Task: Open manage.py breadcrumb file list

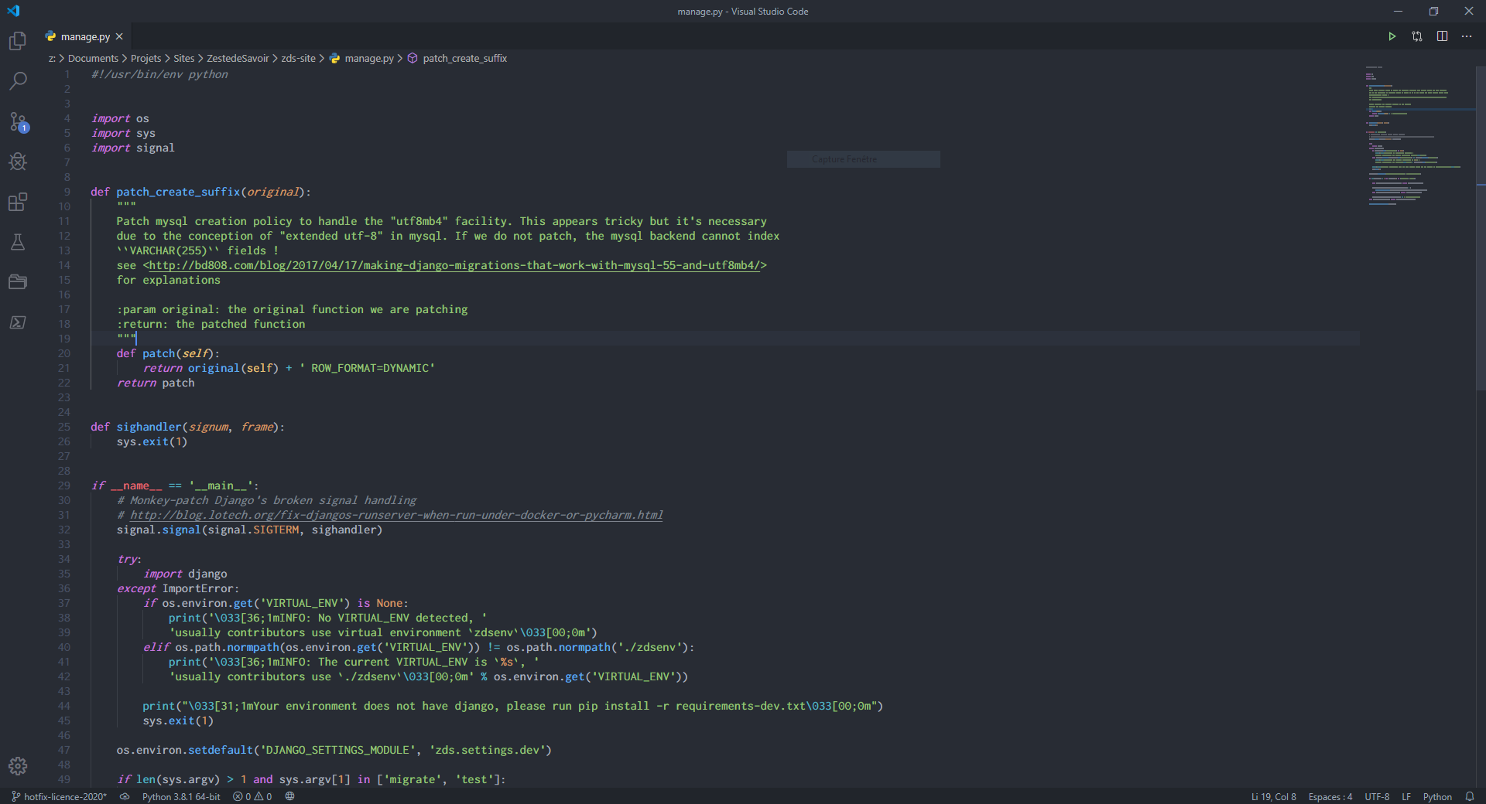Action: (361, 58)
